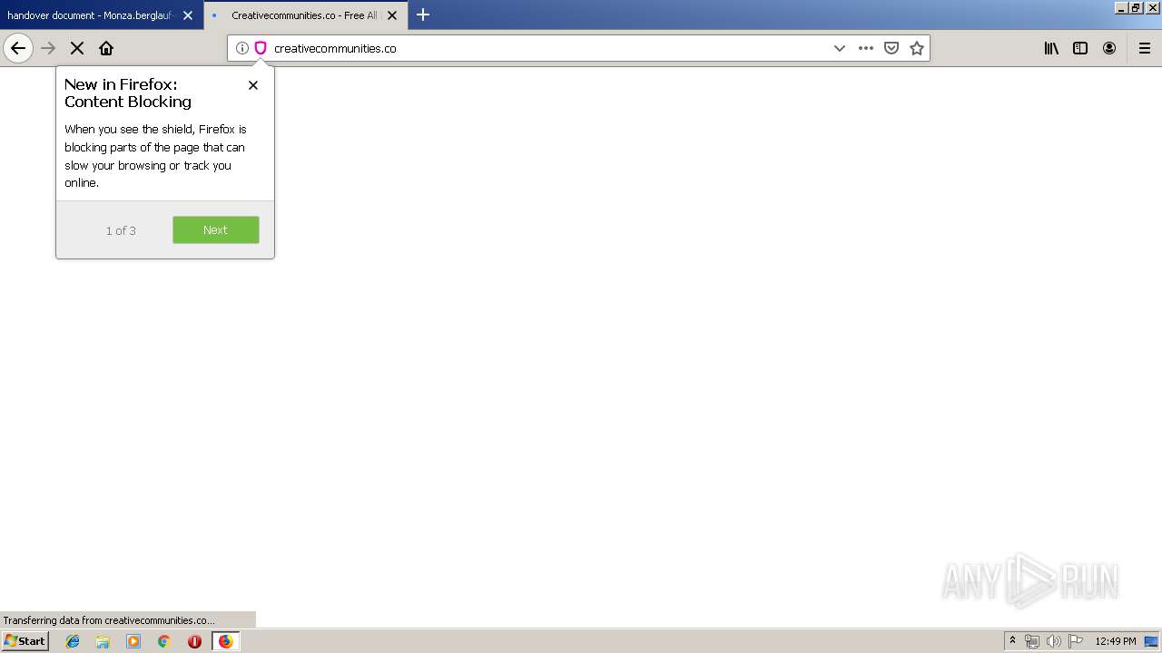Select Firefox taskbar button

tap(225, 641)
